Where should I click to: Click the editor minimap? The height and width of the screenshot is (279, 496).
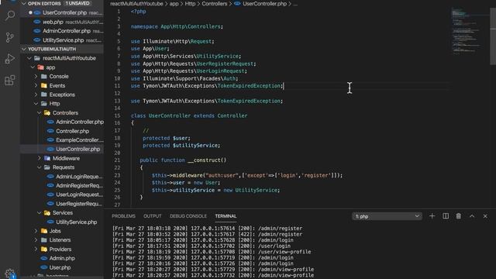coord(467,32)
